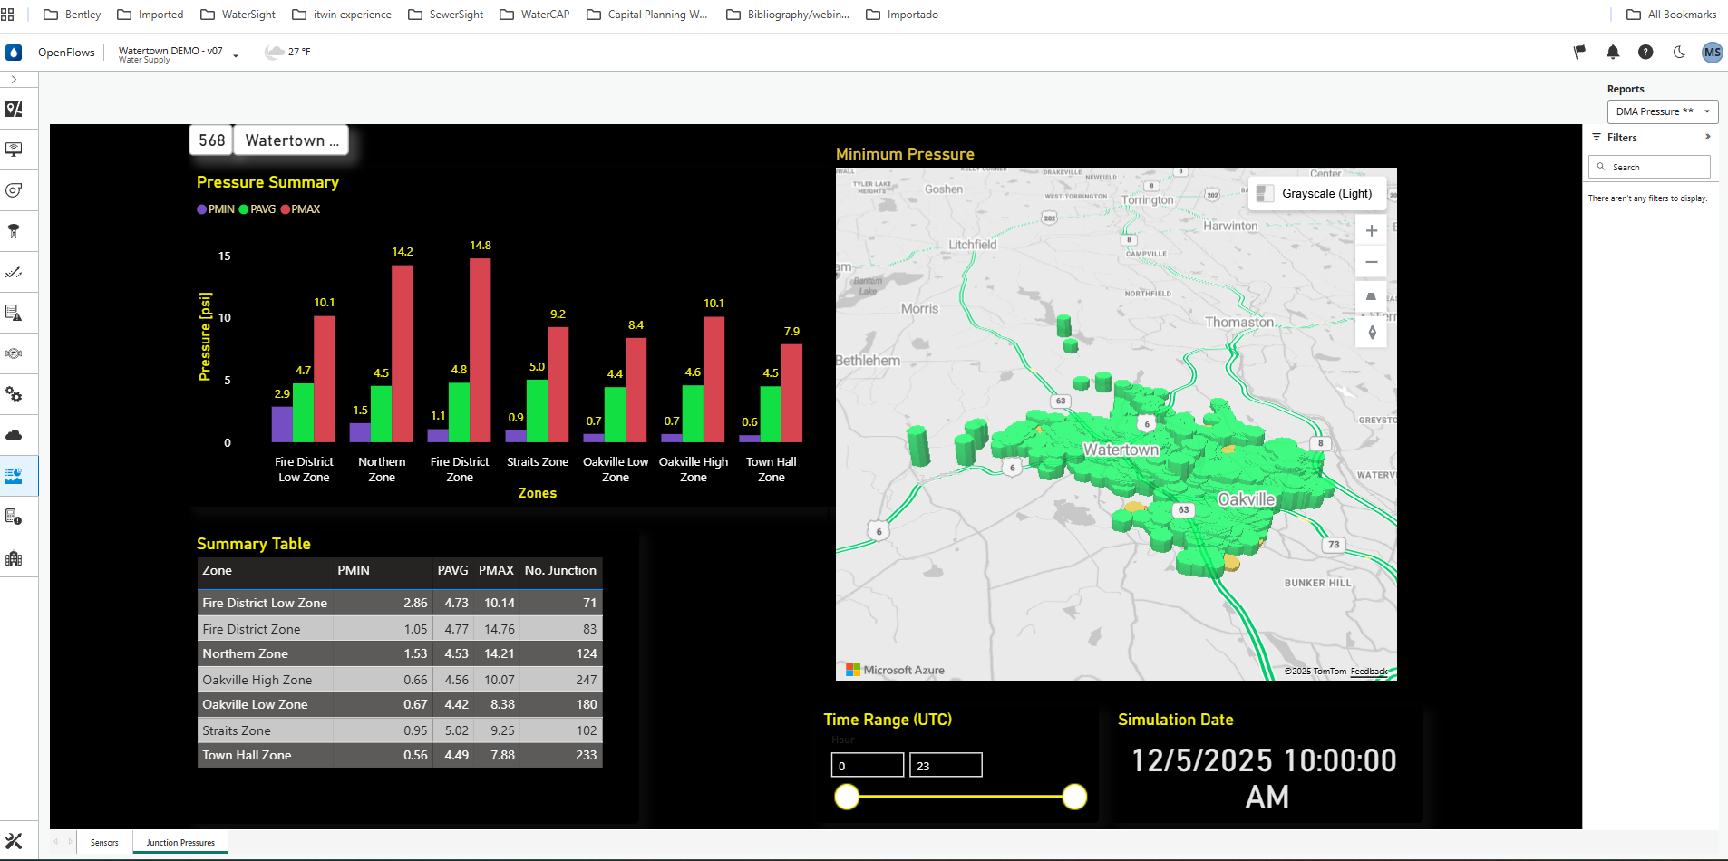Toggle map pitch control button
Viewport: 1728px width, 861px height.
[x=1372, y=296]
